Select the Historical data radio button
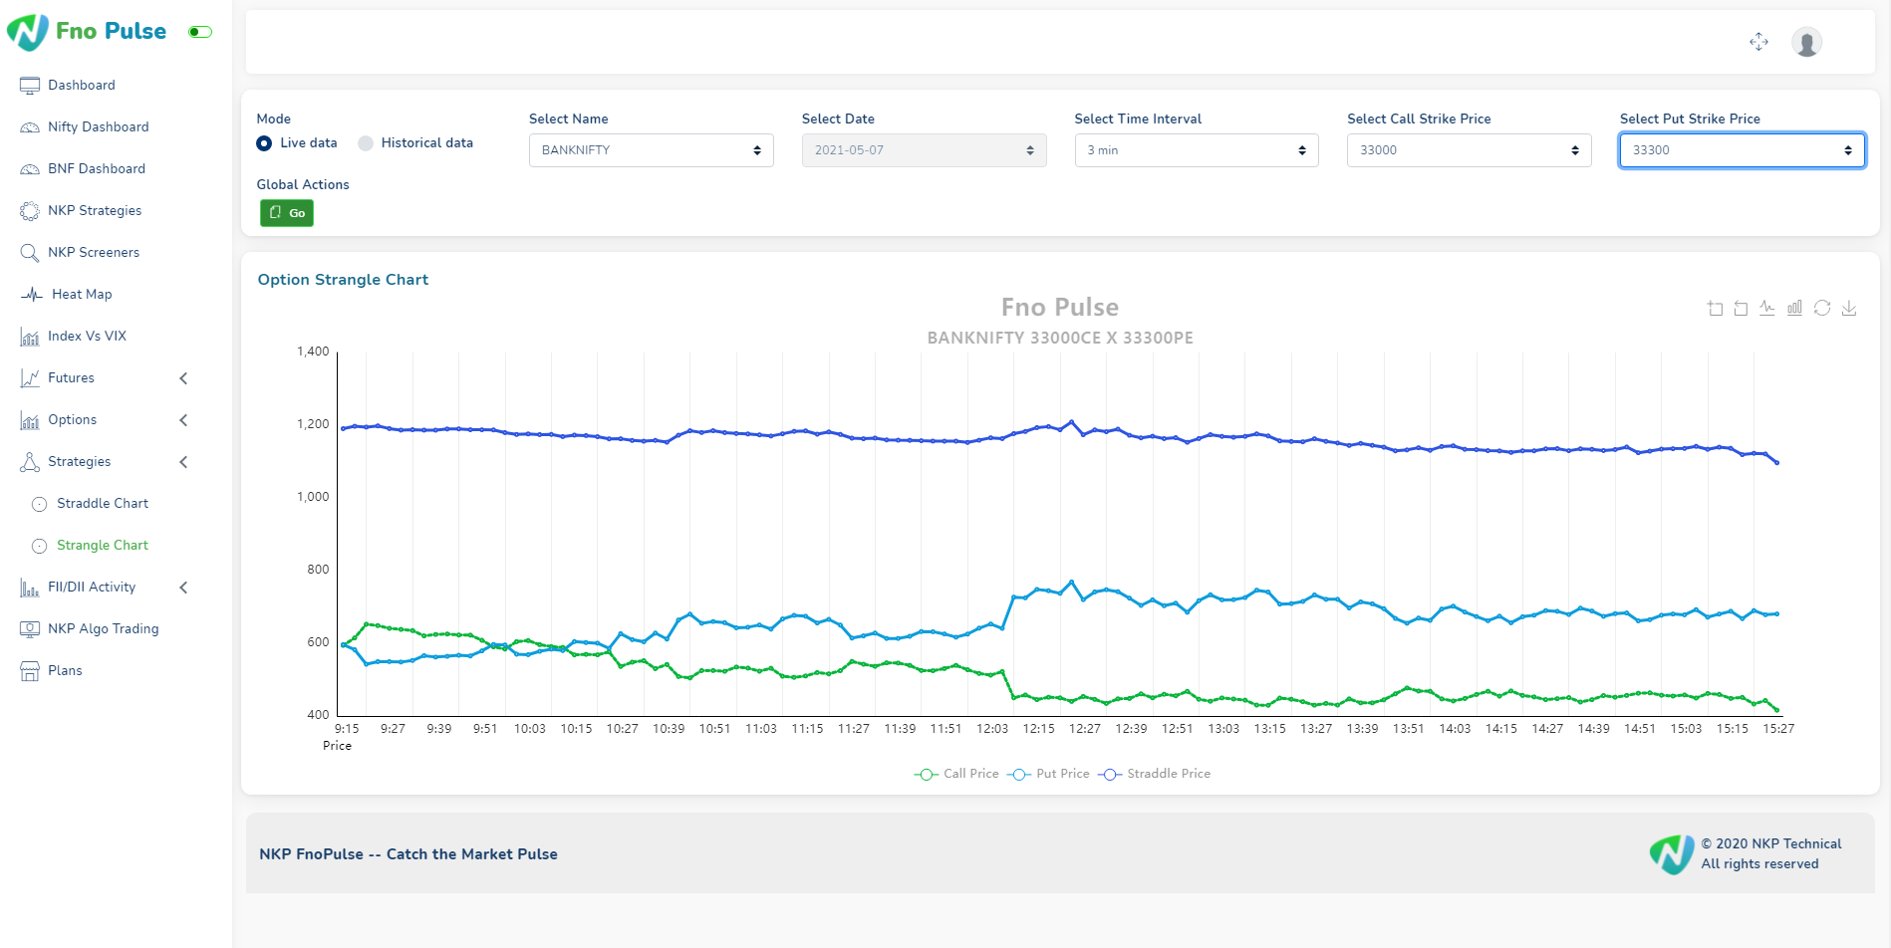This screenshot has width=1891, height=948. tap(366, 143)
